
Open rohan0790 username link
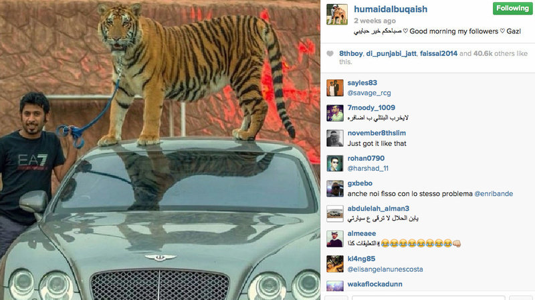click(x=366, y=158)
